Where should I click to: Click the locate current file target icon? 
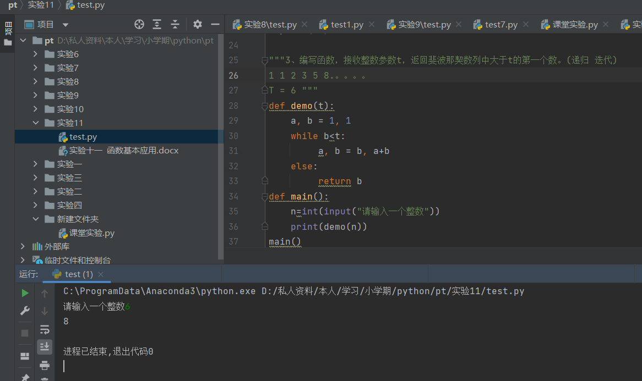tap(139, 25)
